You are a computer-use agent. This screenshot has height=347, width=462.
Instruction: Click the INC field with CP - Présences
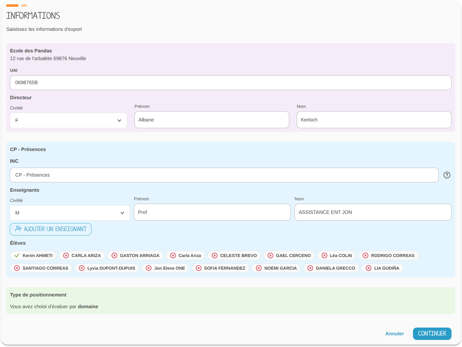pos(224,175)
